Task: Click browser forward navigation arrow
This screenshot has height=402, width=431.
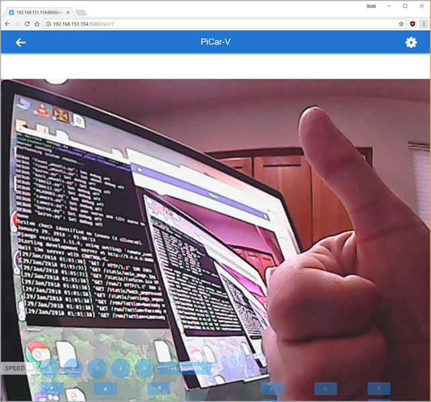Action: pyautogui.click(x=17, y=24)
